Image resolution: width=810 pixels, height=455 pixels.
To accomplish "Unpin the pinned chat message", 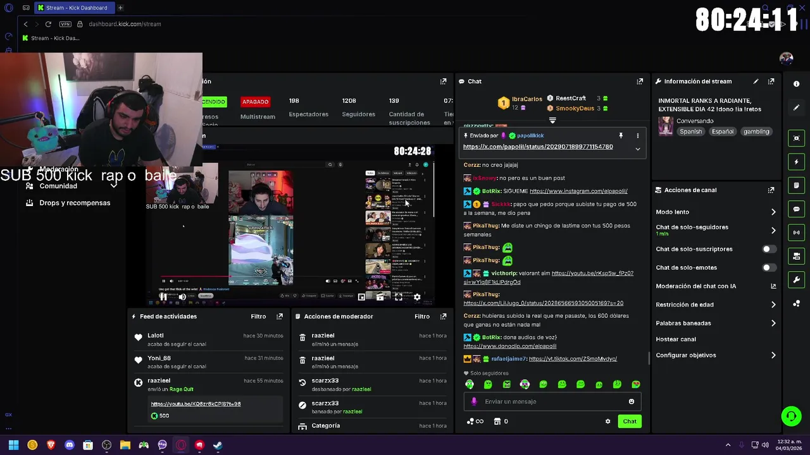I will tap(621, 136).
